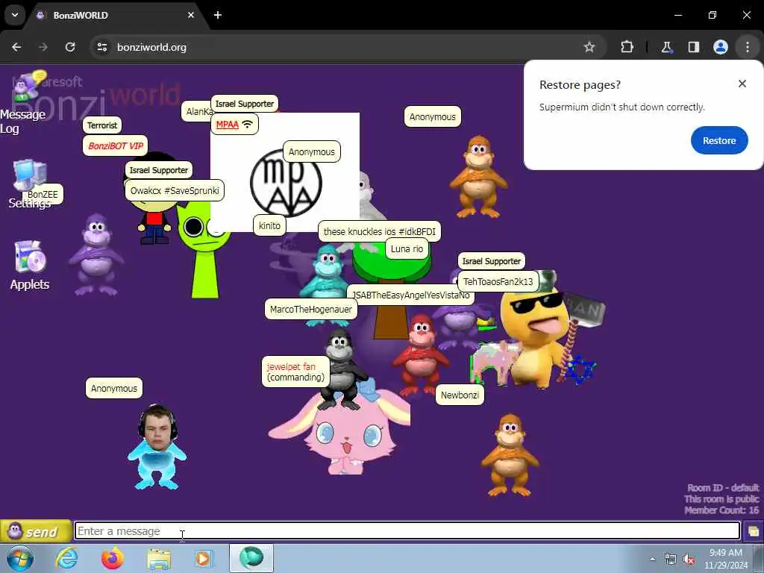The height and width of the screenshot is (573, 764).
Task: Open the profile avatar menu
Action: 720,47
